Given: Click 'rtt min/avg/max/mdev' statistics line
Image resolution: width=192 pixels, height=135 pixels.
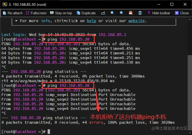Looking at the screenshot, I should 58,81.
